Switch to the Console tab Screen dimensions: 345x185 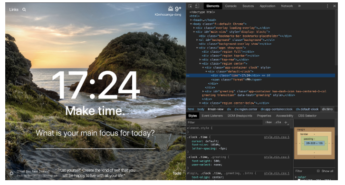[x=230, y=6]
